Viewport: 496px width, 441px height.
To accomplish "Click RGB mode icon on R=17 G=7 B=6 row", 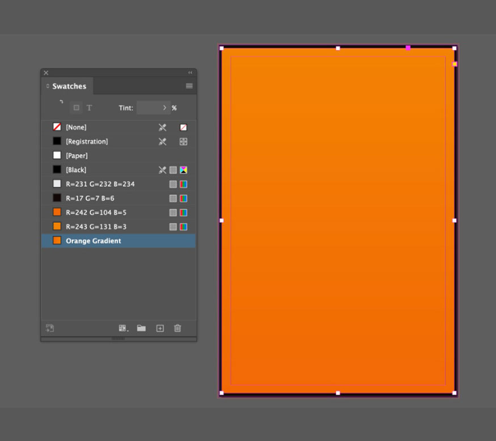I will 184,198.
